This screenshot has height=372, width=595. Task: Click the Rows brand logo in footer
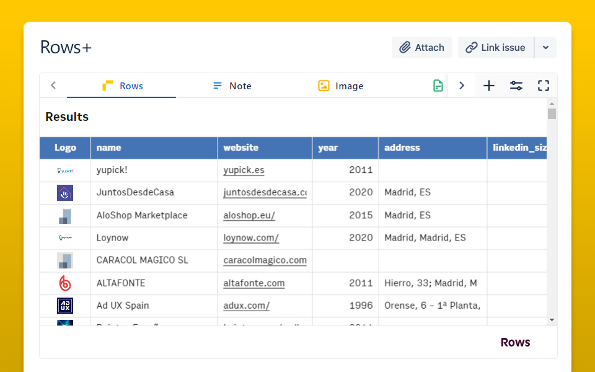click(x=515, y=342)
